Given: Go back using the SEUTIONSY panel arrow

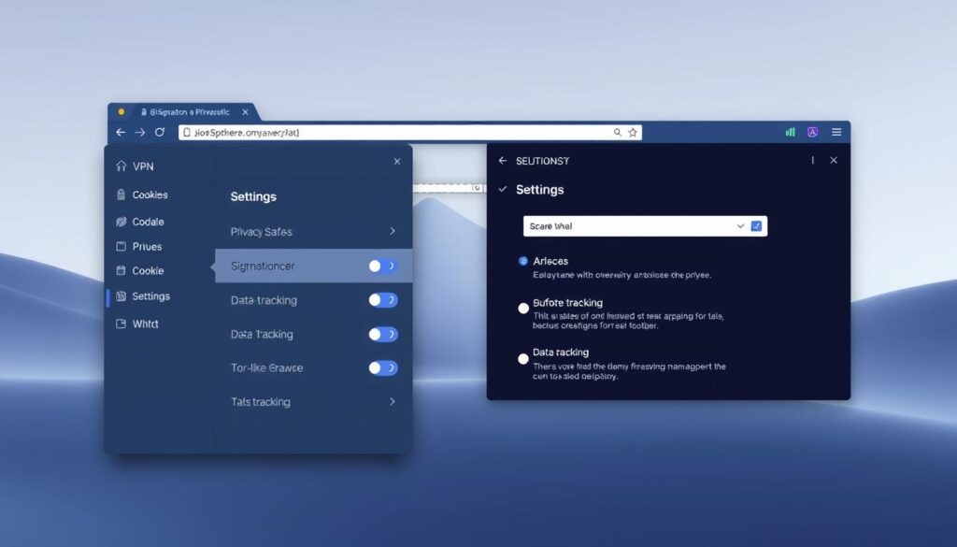Looking at the screenshot, I should point(503,161).
